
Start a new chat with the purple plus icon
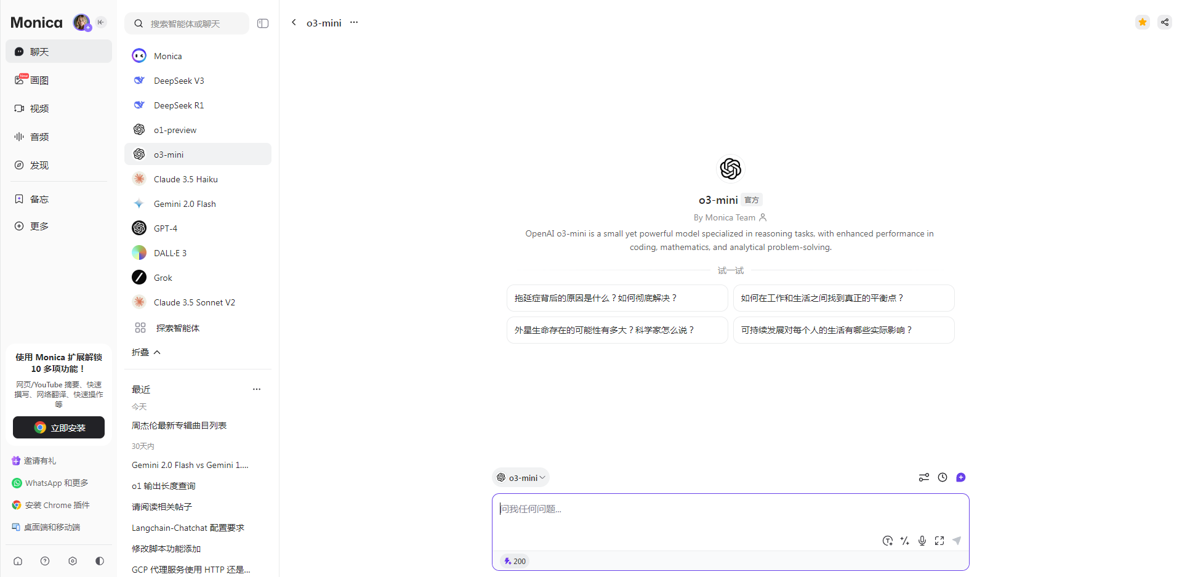pyautogui.click(x=961, y=477)
